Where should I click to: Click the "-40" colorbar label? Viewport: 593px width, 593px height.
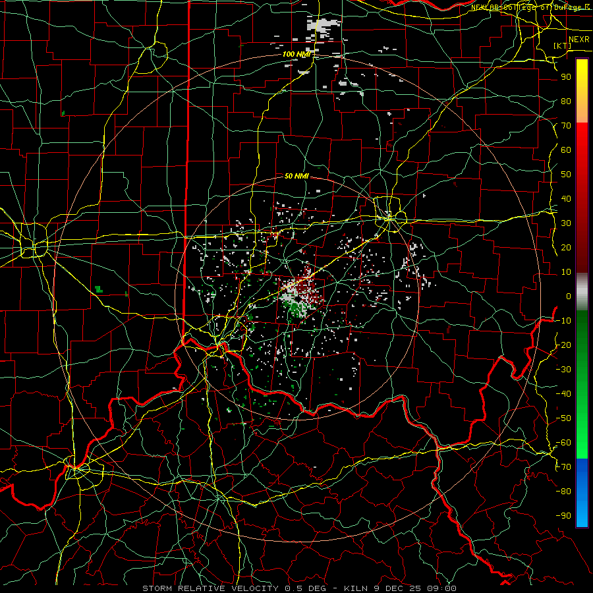(x=563, y=394)
